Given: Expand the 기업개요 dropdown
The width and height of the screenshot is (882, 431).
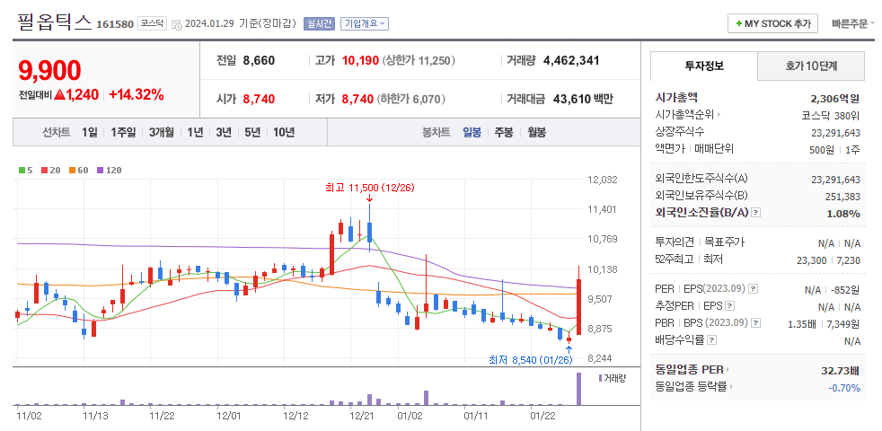Looking at the screenshot, I should click(x=365, y=23).
